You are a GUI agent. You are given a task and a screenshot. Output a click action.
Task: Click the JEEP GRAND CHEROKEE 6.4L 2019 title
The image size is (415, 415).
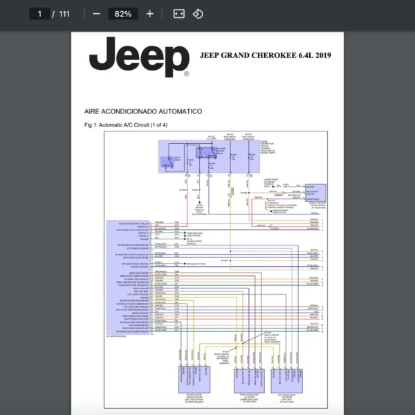click(x=265, y=55)
